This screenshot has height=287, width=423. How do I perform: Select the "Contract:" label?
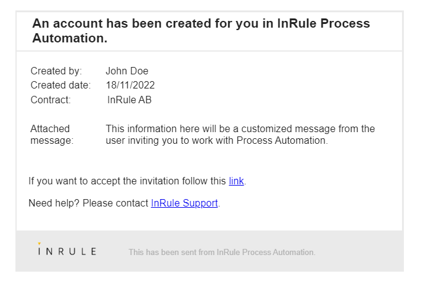[x=51, y=100]
